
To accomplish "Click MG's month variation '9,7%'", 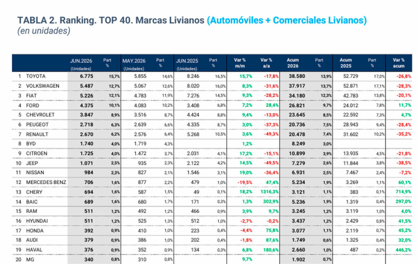I will [x=247, y=260].
